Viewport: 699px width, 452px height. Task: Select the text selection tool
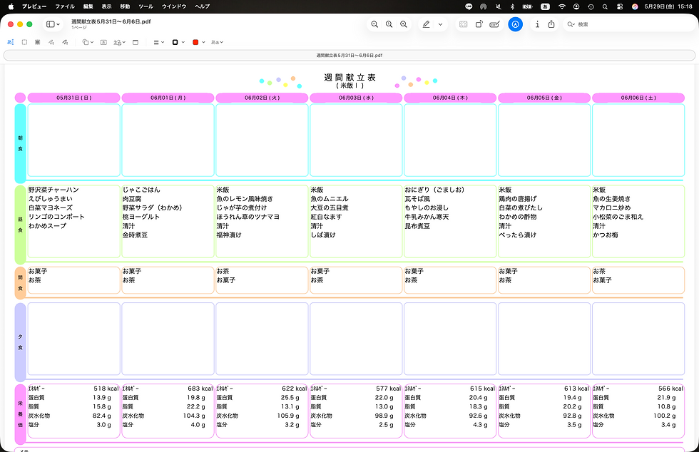pos(11,42)
